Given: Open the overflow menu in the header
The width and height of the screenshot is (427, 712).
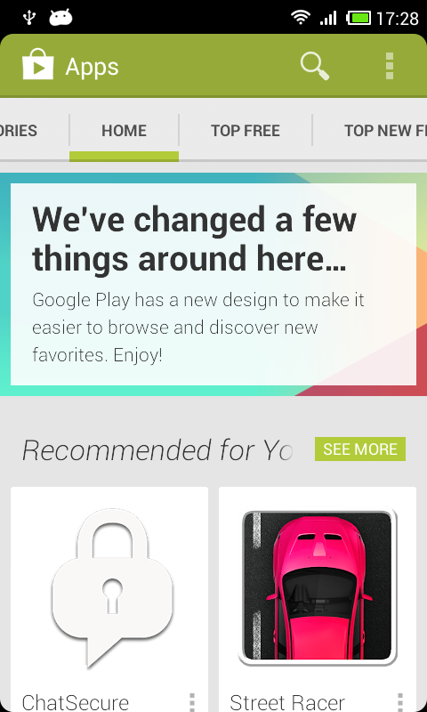Looking at the screenshot, I should click(x=389, y=66).
